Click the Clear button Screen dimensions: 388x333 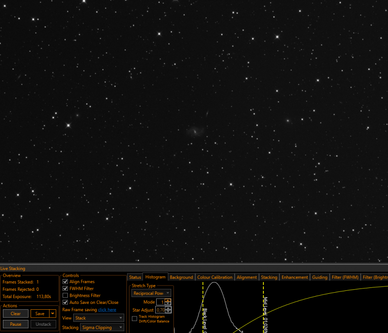(16, 314)
